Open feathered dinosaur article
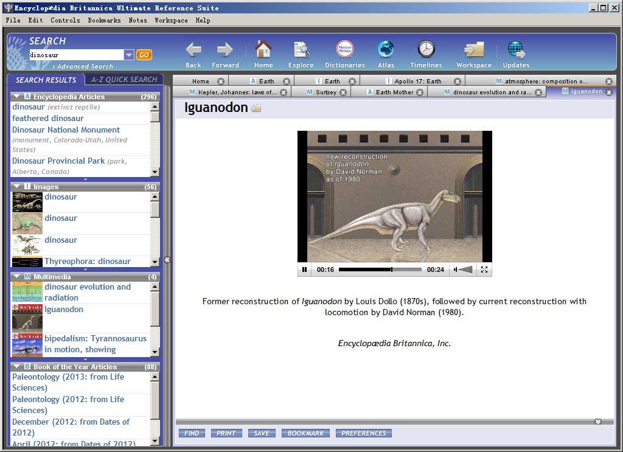623x452 pixels. click(x=48, y=119)
